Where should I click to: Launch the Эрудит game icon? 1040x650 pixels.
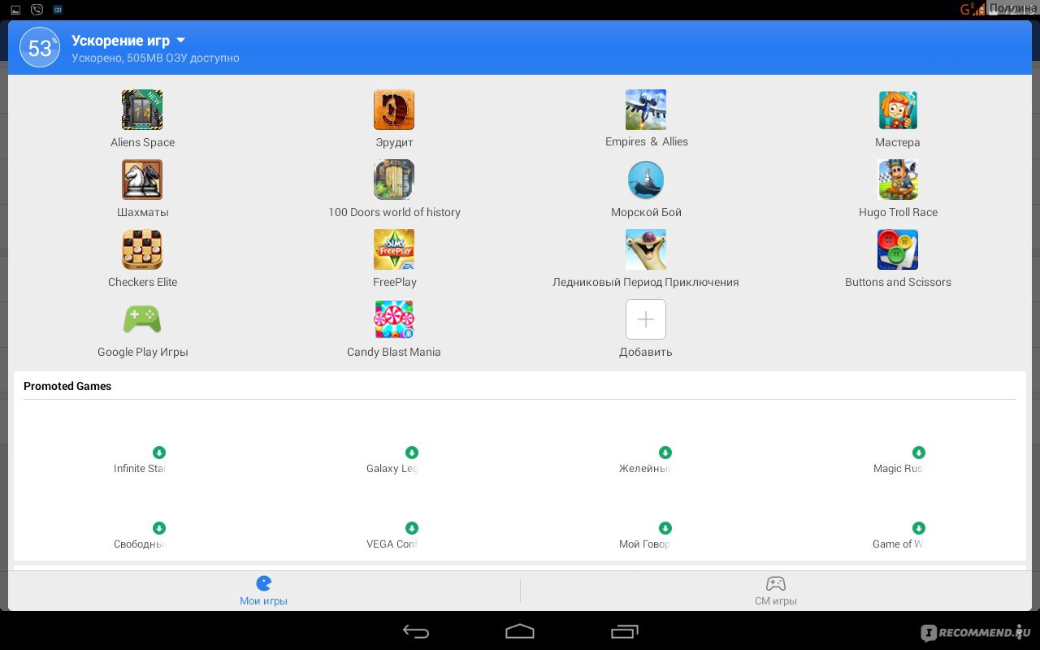[x=394, y=110]
